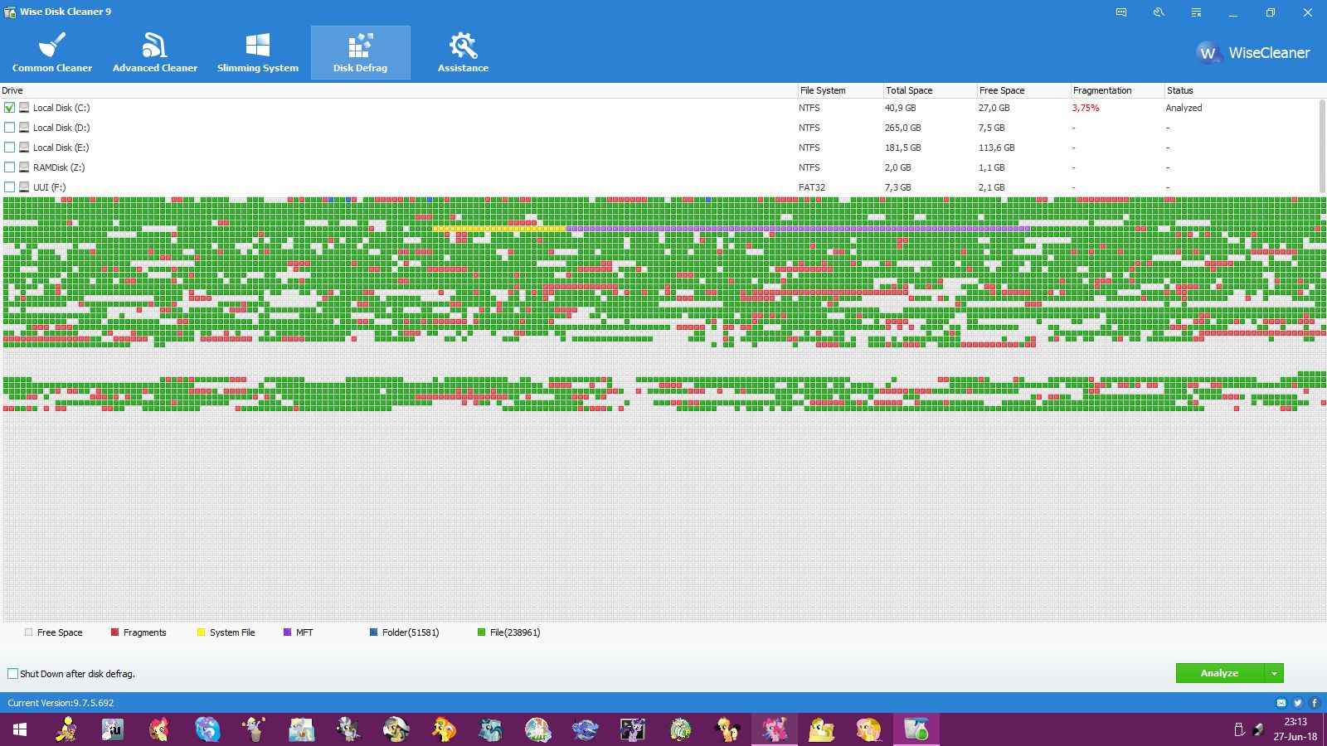The width and height of the screenshot is (1327, 746).
Task: Click the USB device tray icon
Action: coord(1239,729)
